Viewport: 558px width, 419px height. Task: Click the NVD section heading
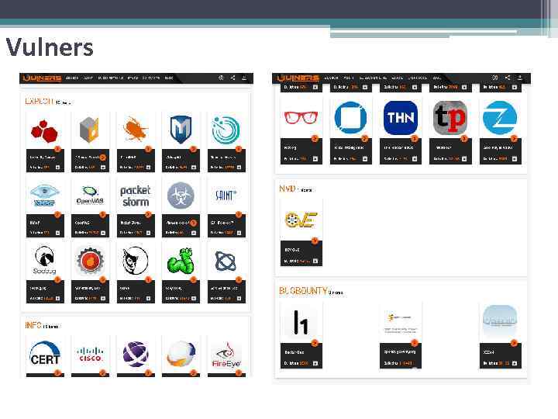(x=288, y=189)
